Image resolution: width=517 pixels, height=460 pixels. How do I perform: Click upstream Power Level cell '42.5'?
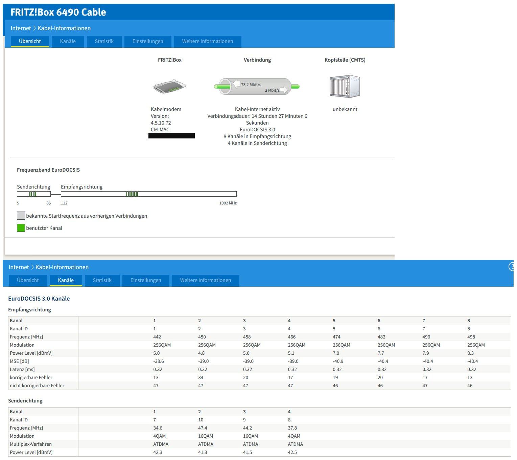292,452
